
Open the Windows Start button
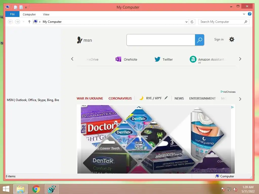pyautogui.click(x=6, y=189)
